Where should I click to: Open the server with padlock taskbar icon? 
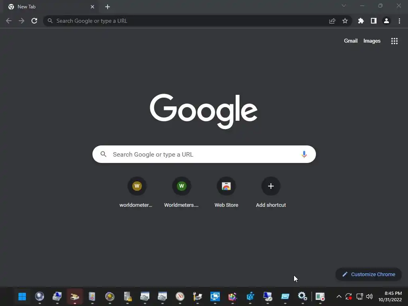127,296
